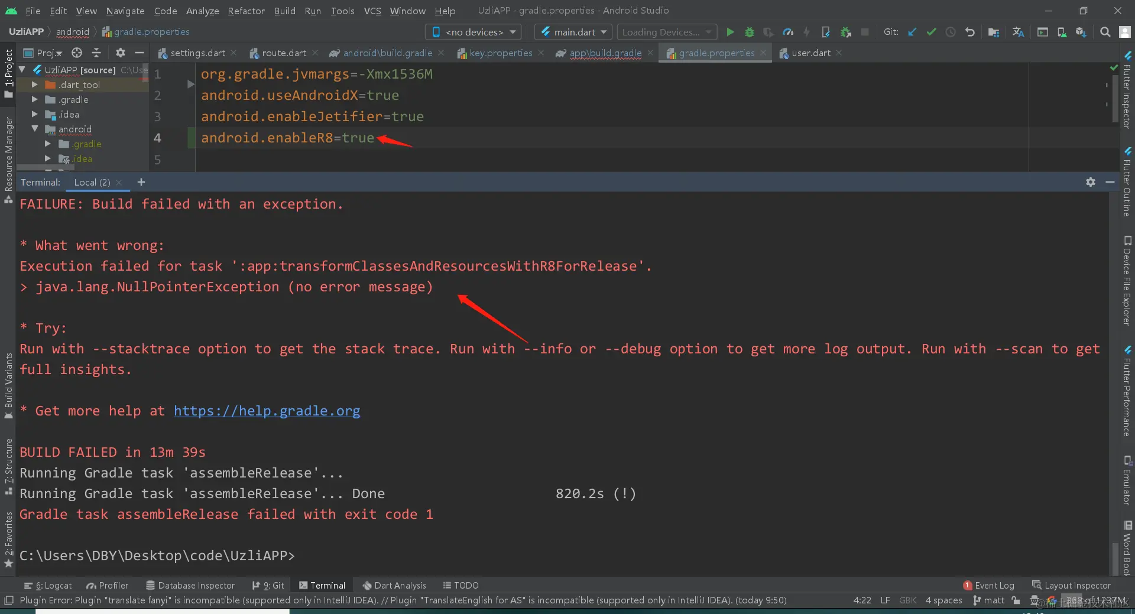
Task: Collapse the android folder in Project tree
Action: point(34,129)
